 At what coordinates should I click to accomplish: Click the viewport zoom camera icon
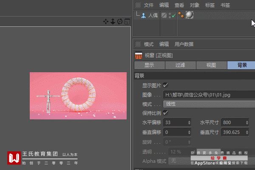click(x=113, y=22)
